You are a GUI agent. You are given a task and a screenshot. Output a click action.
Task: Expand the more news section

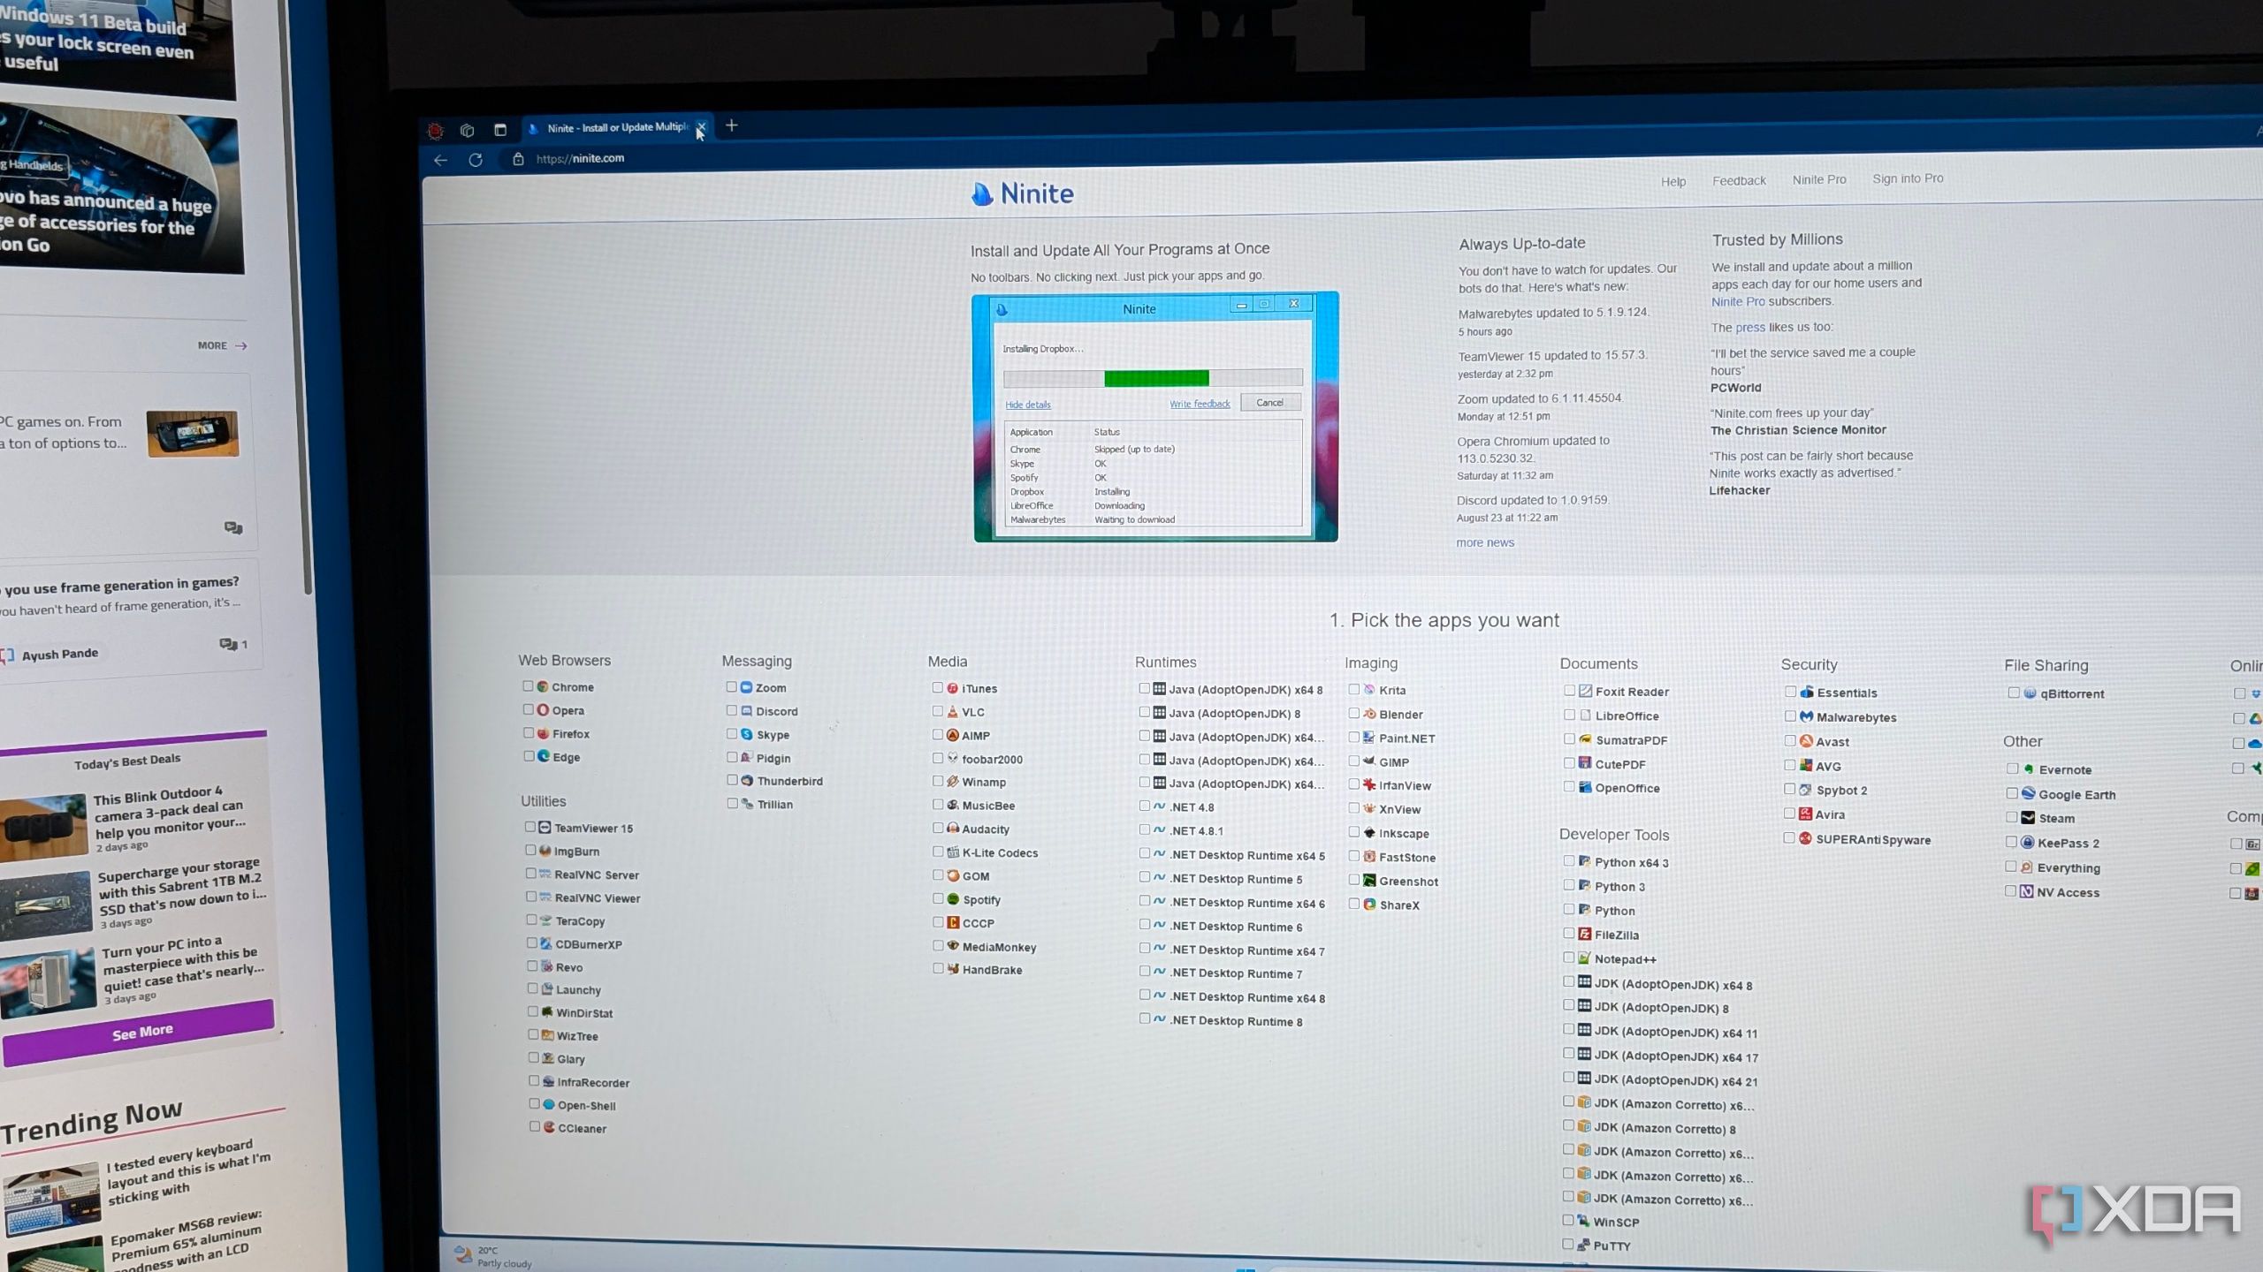pyautogui.click(x=1484, y=542)
